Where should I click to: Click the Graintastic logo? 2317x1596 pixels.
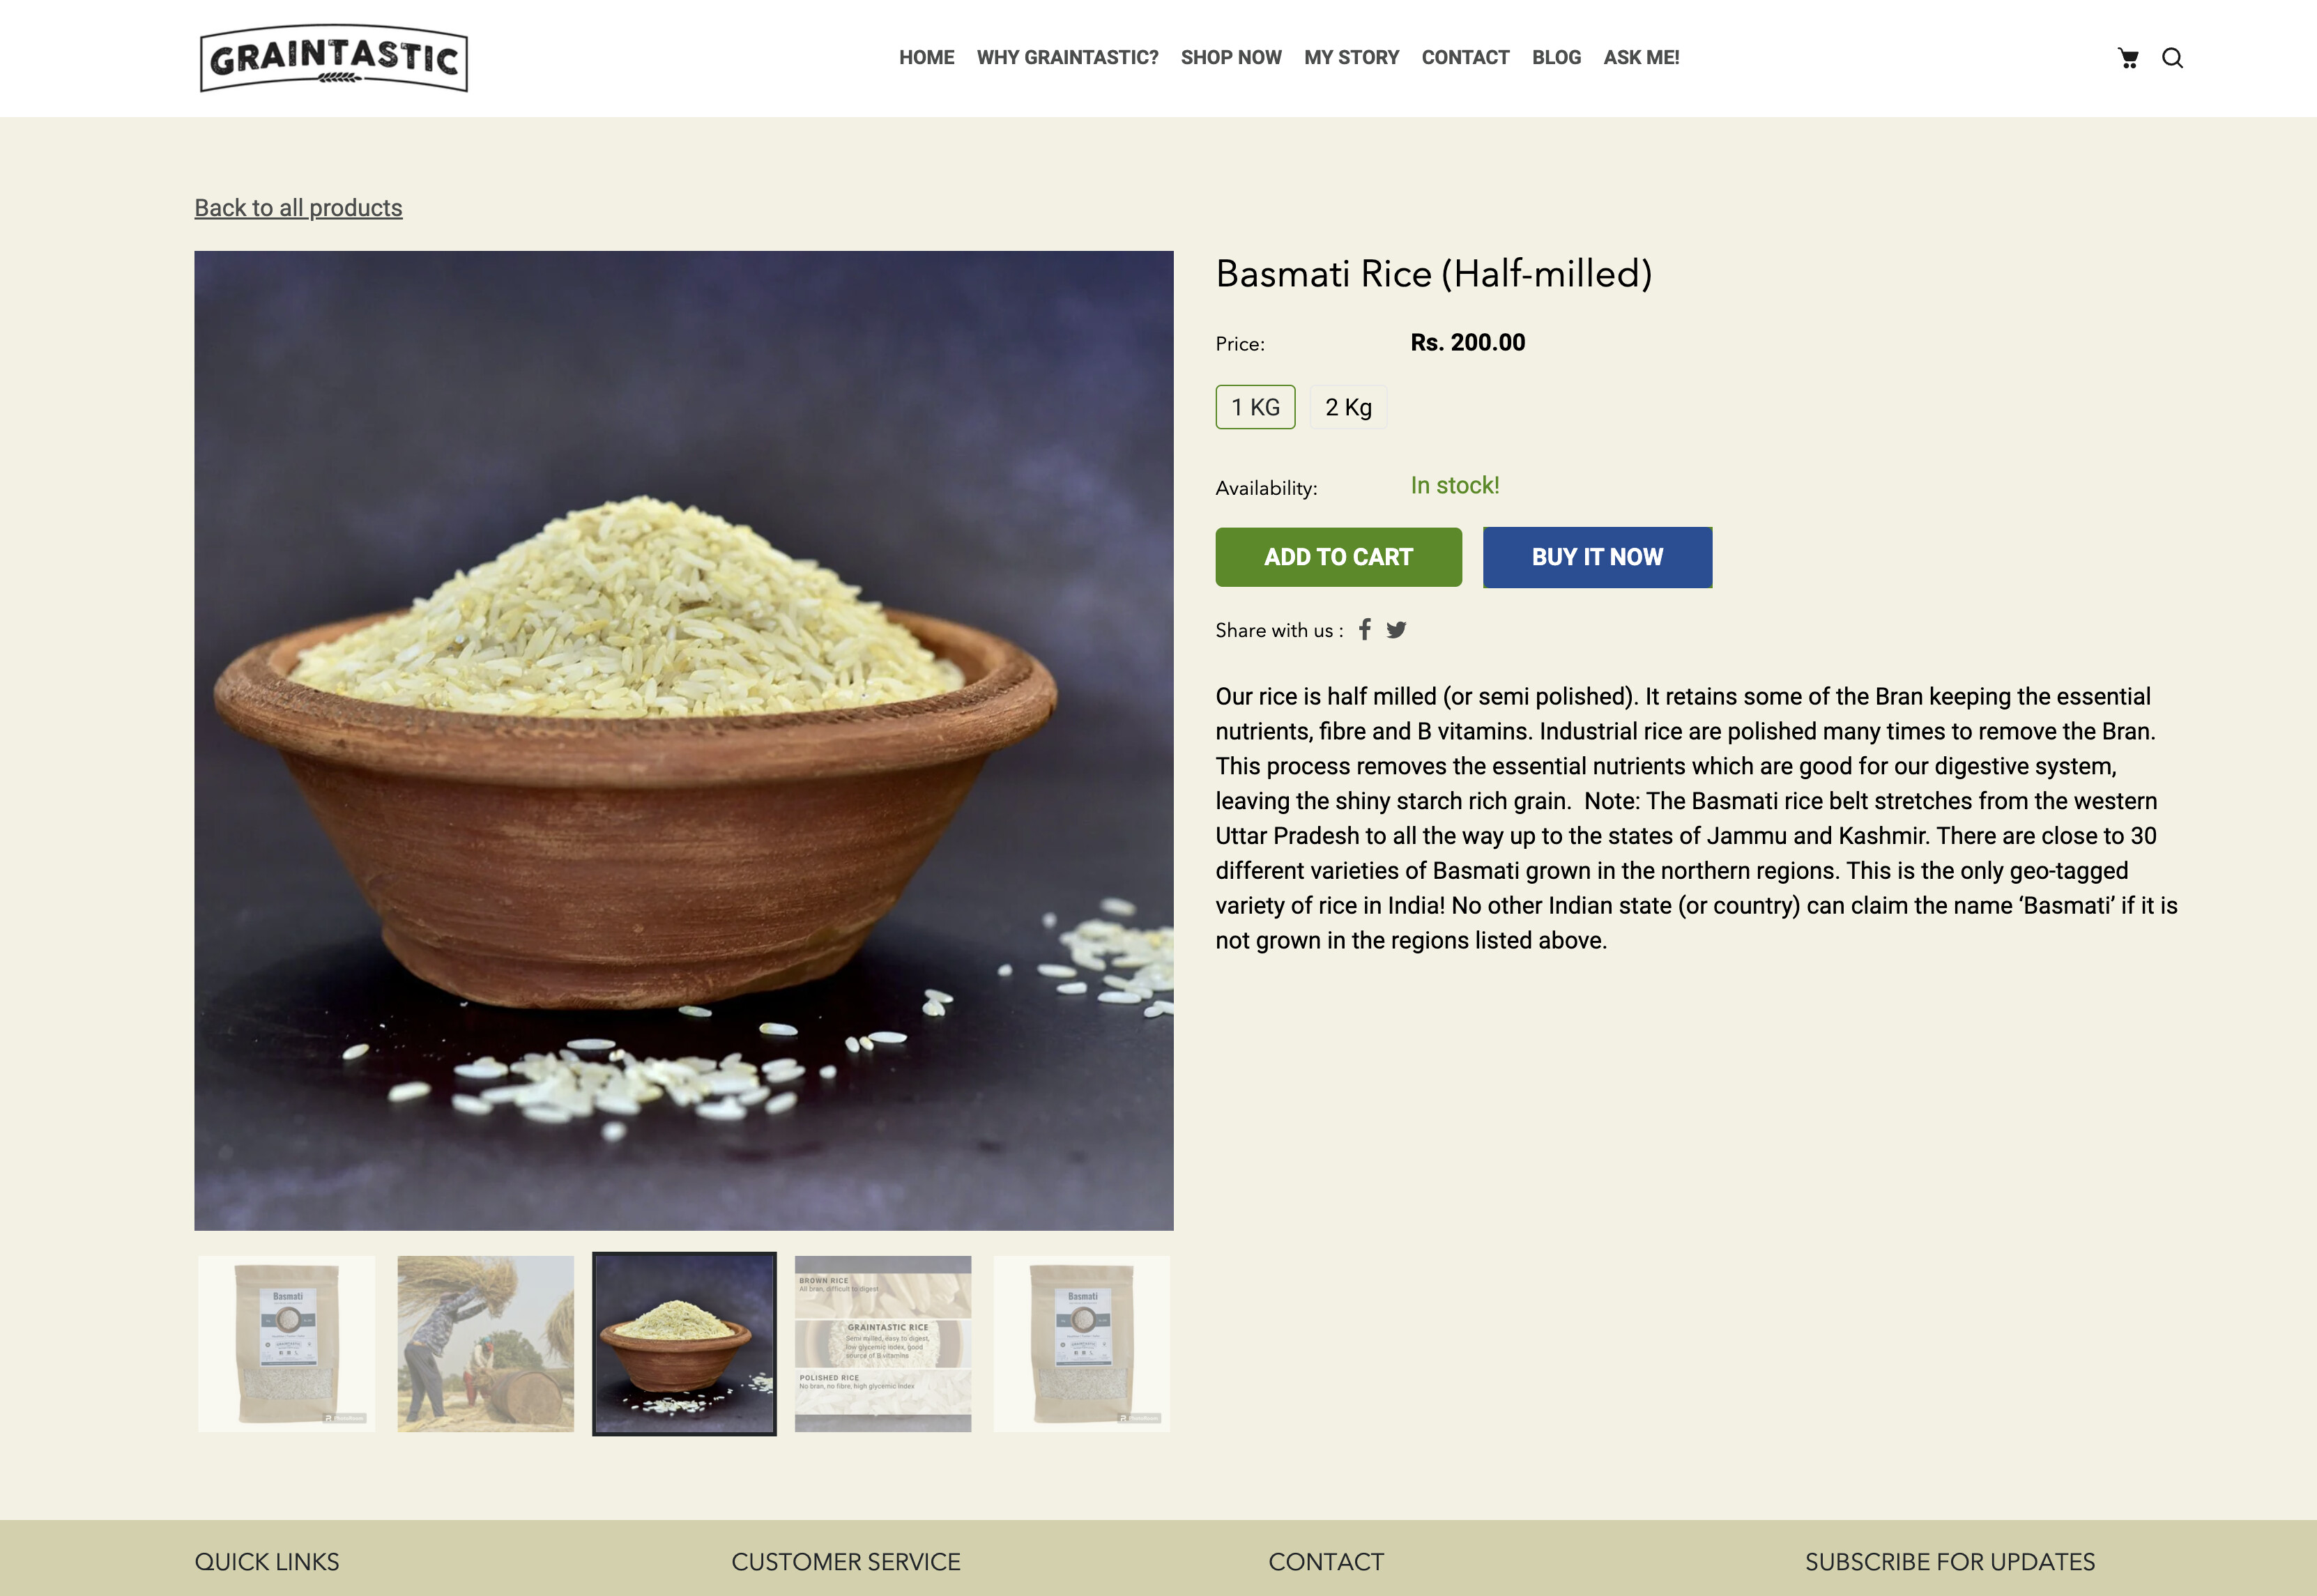click(x=334, y=58)
